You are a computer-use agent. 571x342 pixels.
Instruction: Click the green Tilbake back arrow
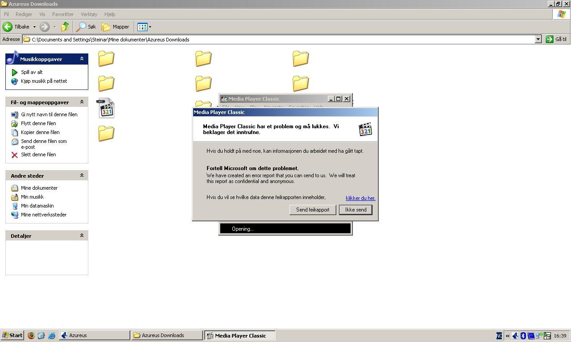tap(8, 27)
